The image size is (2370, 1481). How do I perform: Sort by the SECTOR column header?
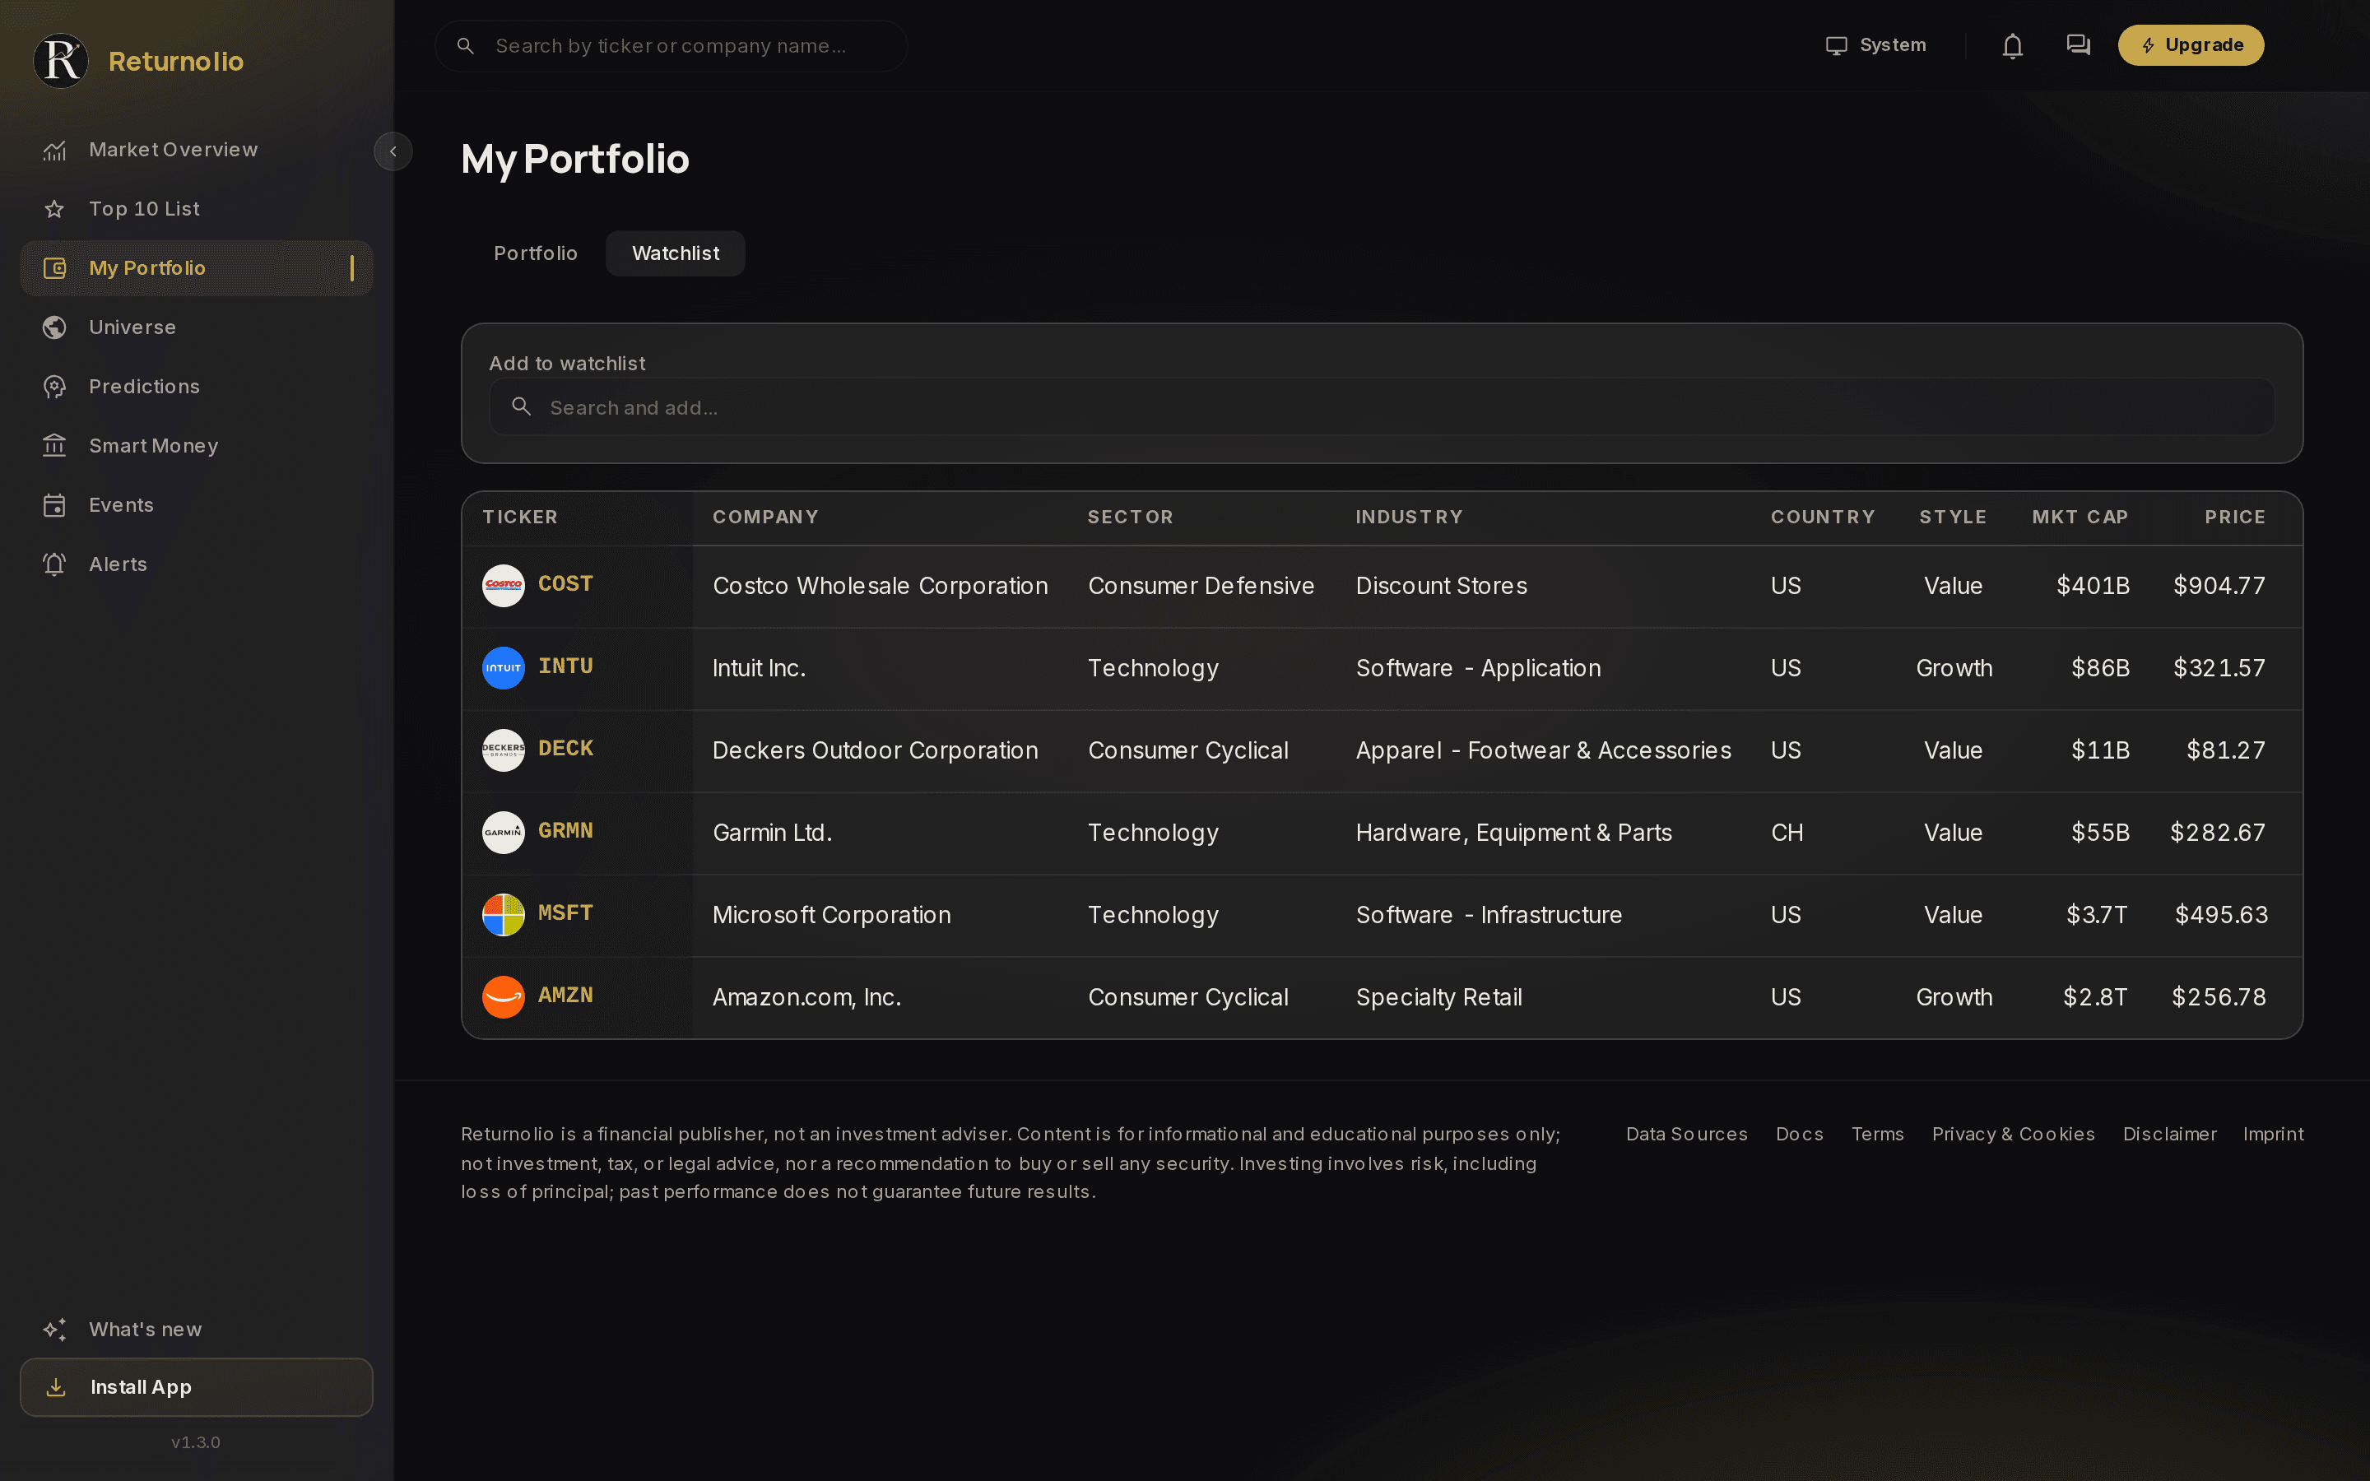pyautogui.click(x=1130, y=518)
